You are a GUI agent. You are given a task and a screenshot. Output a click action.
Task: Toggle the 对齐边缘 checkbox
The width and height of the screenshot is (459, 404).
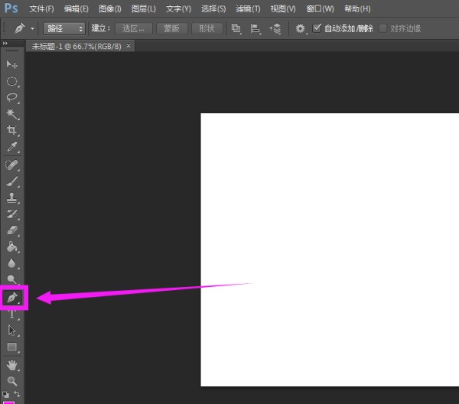[383, 28]
